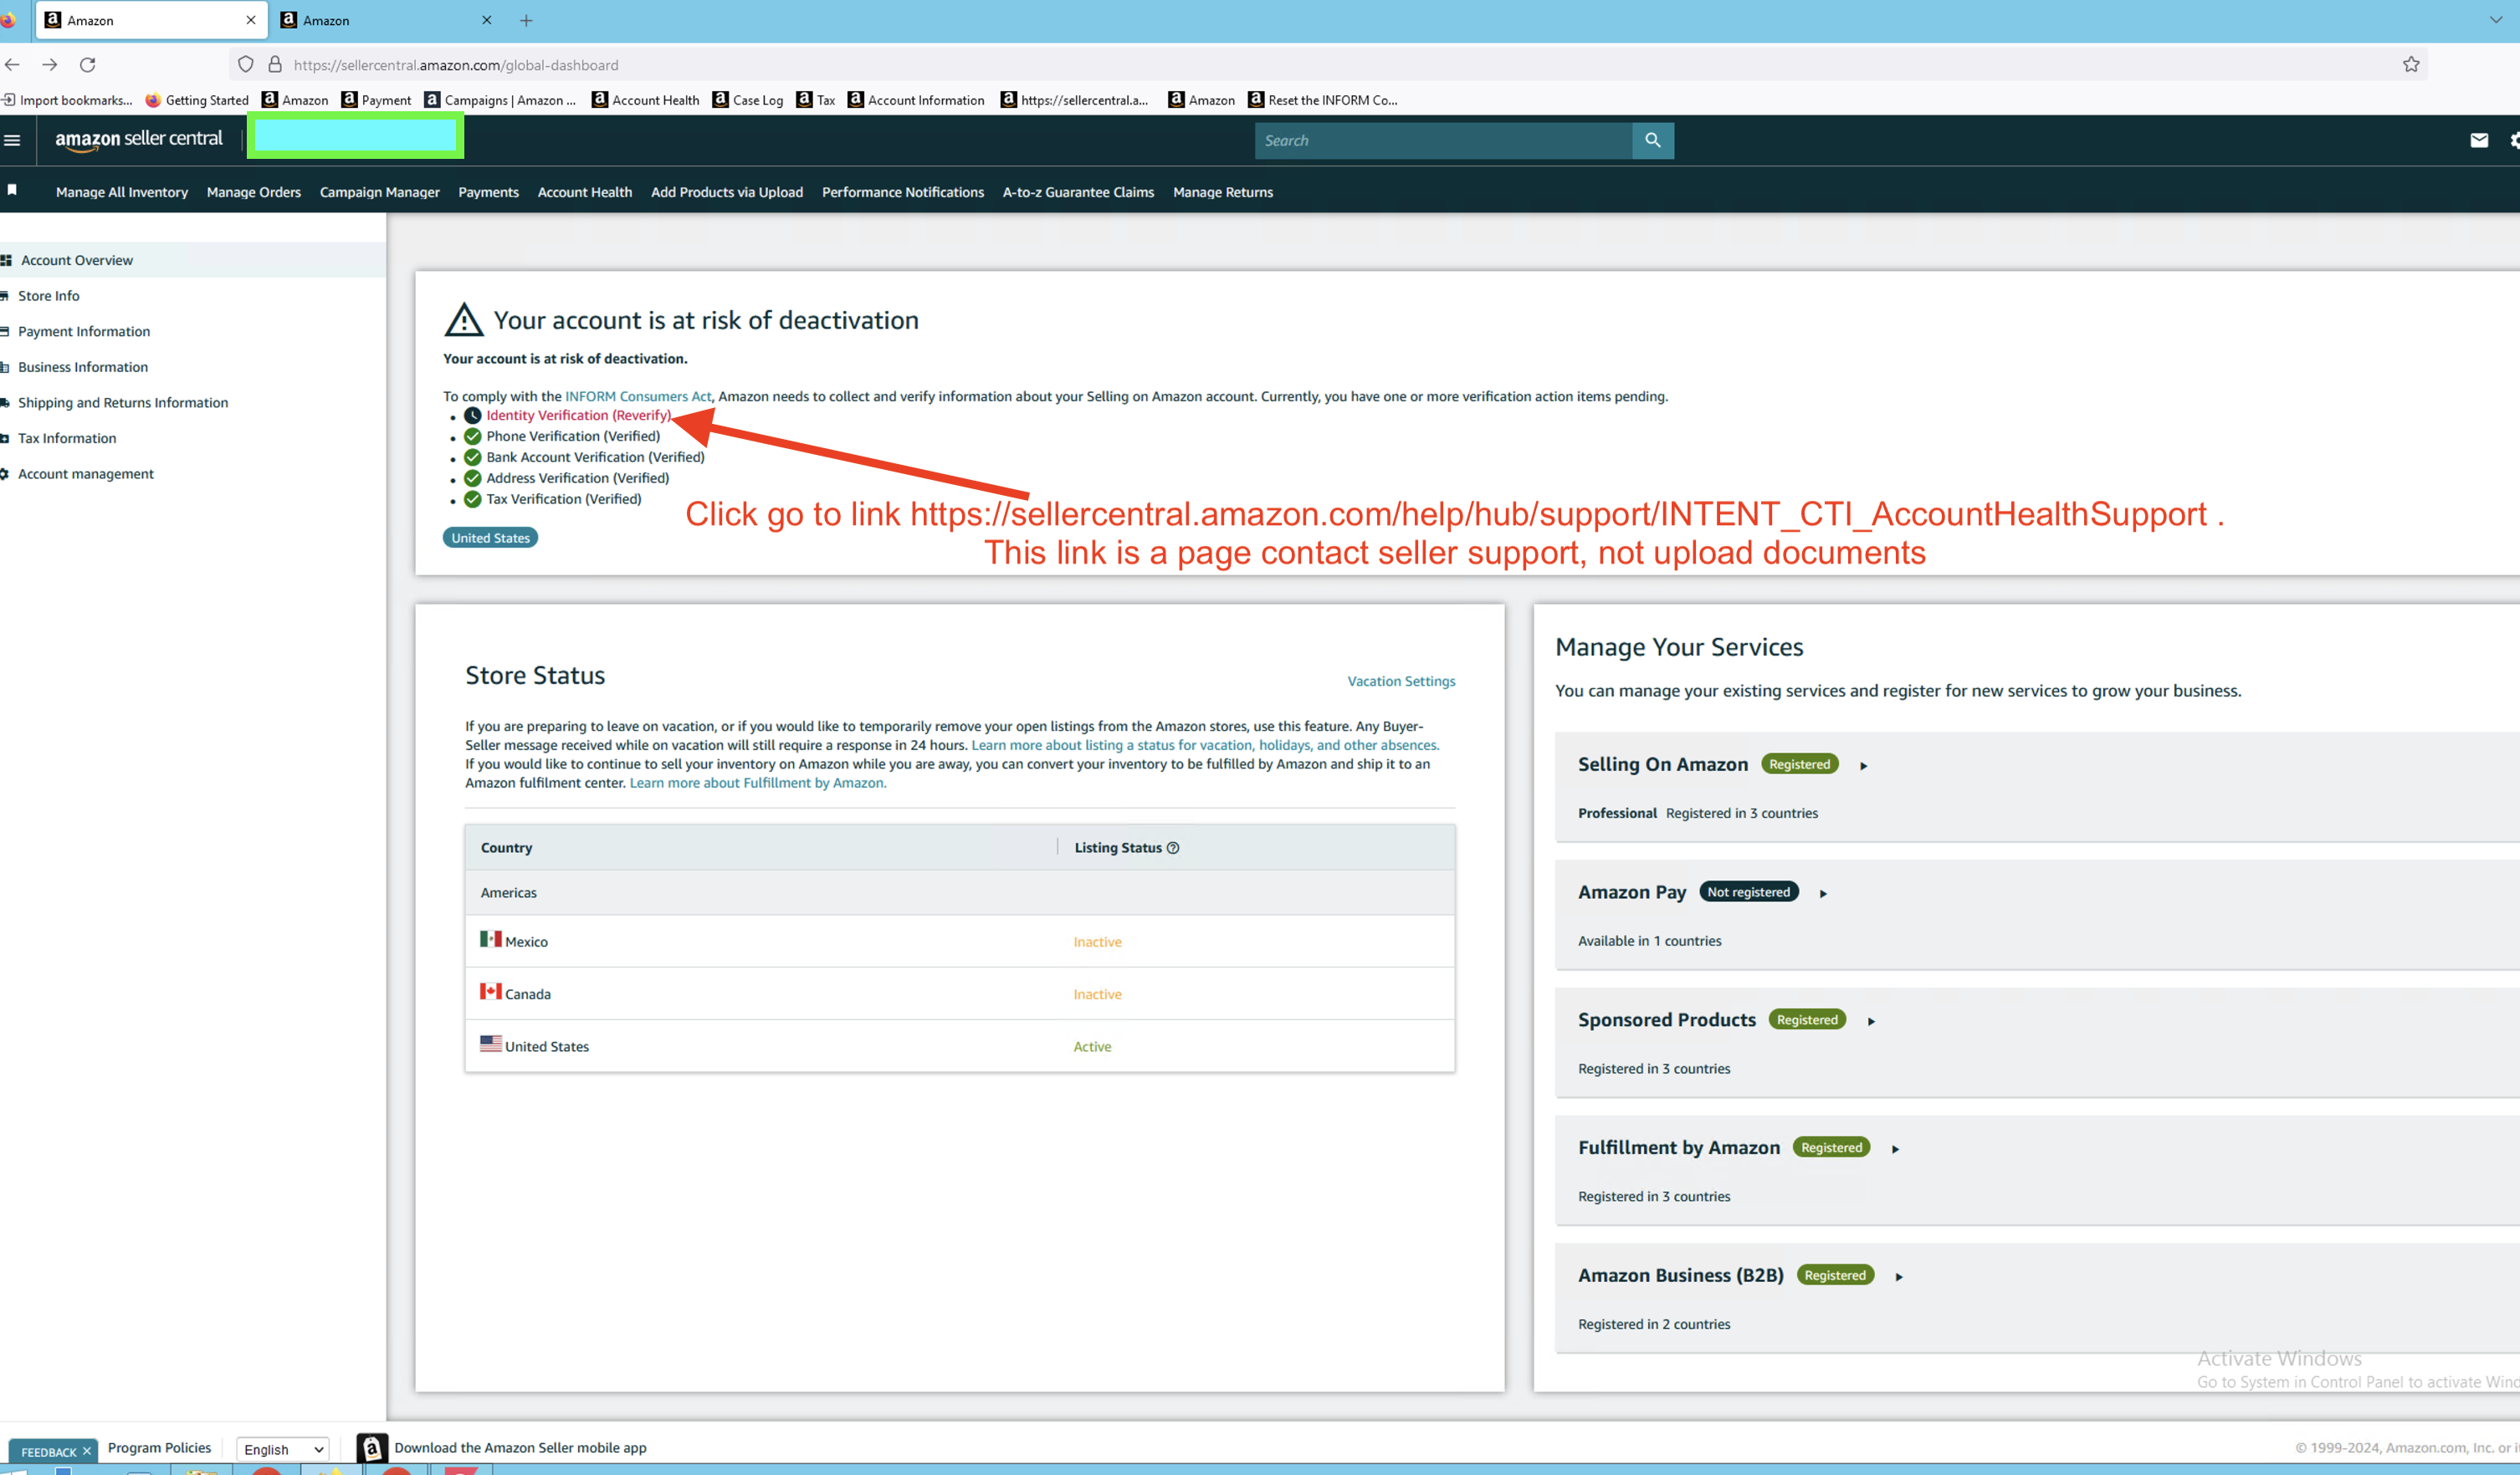The width and height of the screenshot is (2520, 1475).
Task: Click the bookmark flag icon in navigation bar
Action: coord(12,190)
